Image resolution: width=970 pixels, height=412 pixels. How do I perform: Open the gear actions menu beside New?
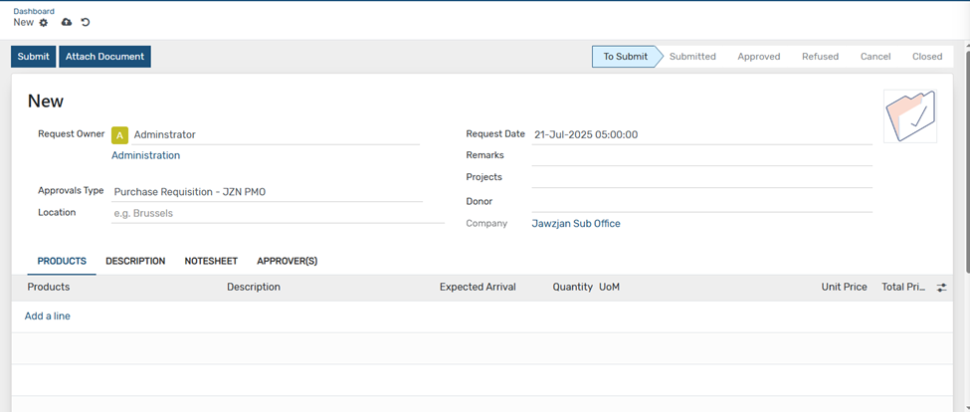(x=44, y=22)
